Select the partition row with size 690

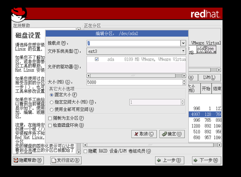205,138
